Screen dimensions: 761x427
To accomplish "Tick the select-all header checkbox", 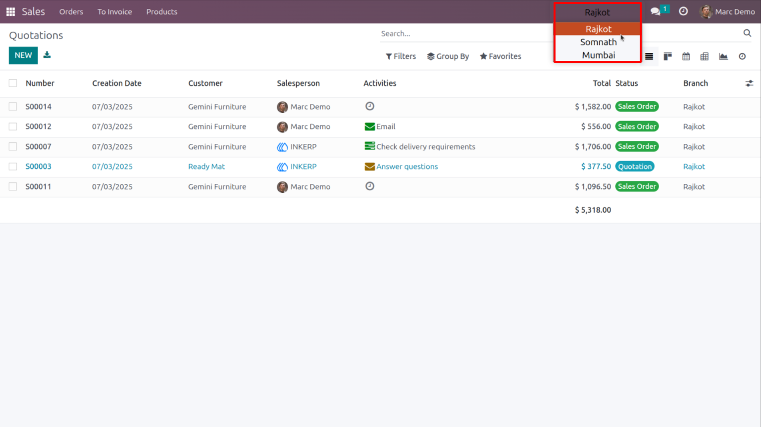I will pos(13,83).
